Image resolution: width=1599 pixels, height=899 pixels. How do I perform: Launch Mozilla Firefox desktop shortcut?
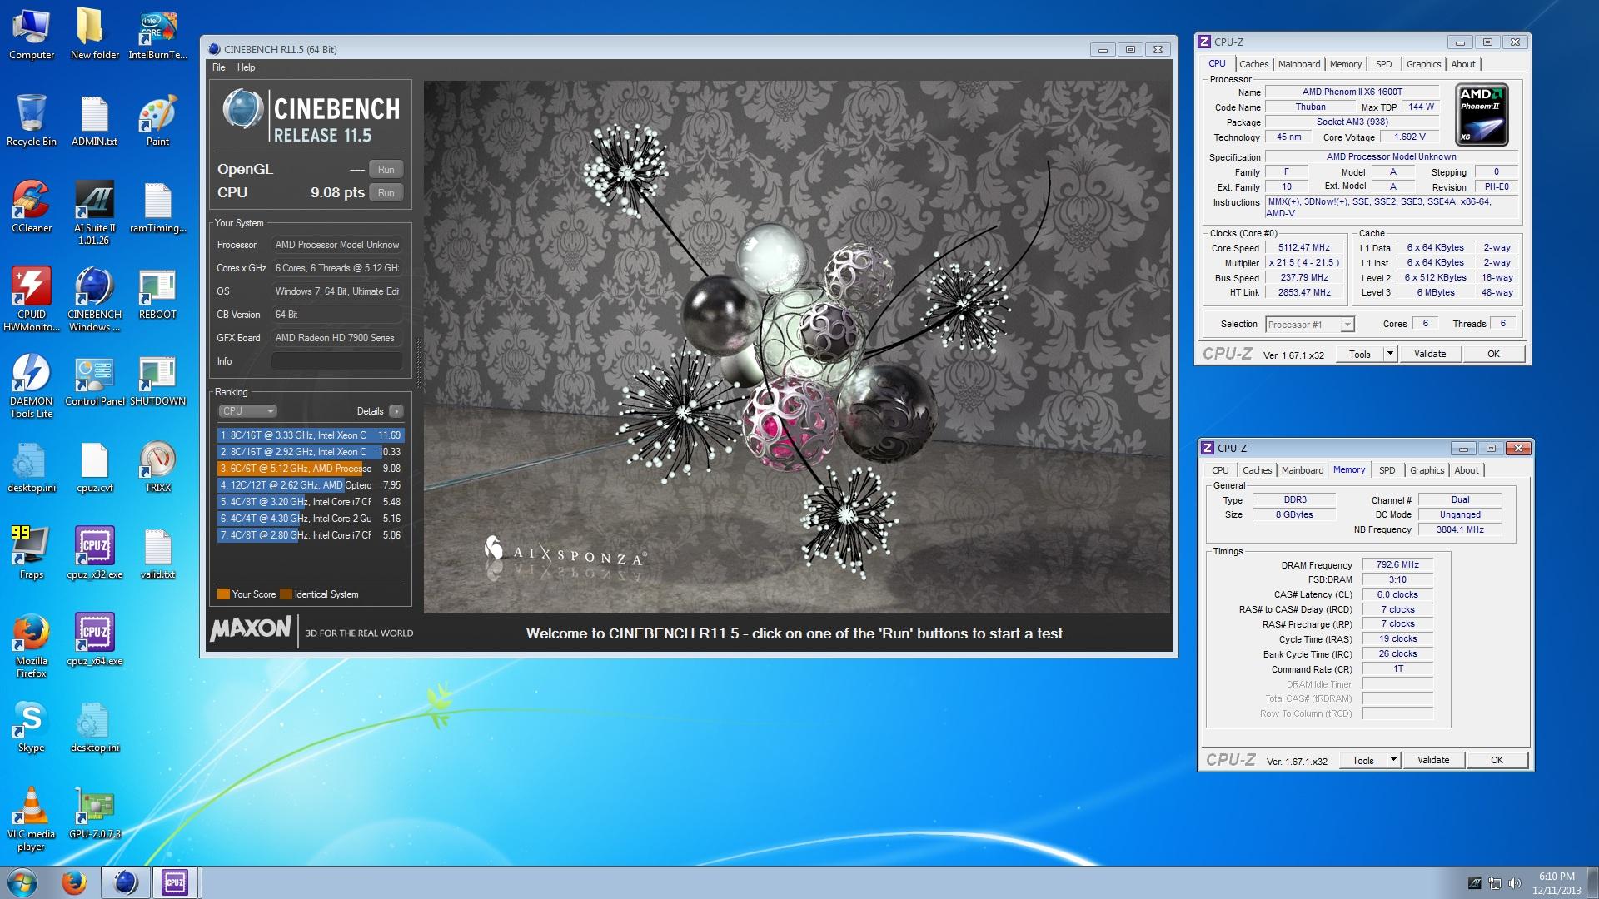coord(32,646)
